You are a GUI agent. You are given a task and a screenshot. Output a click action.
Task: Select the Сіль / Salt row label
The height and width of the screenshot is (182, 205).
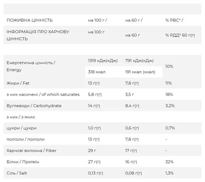[17, 173]
